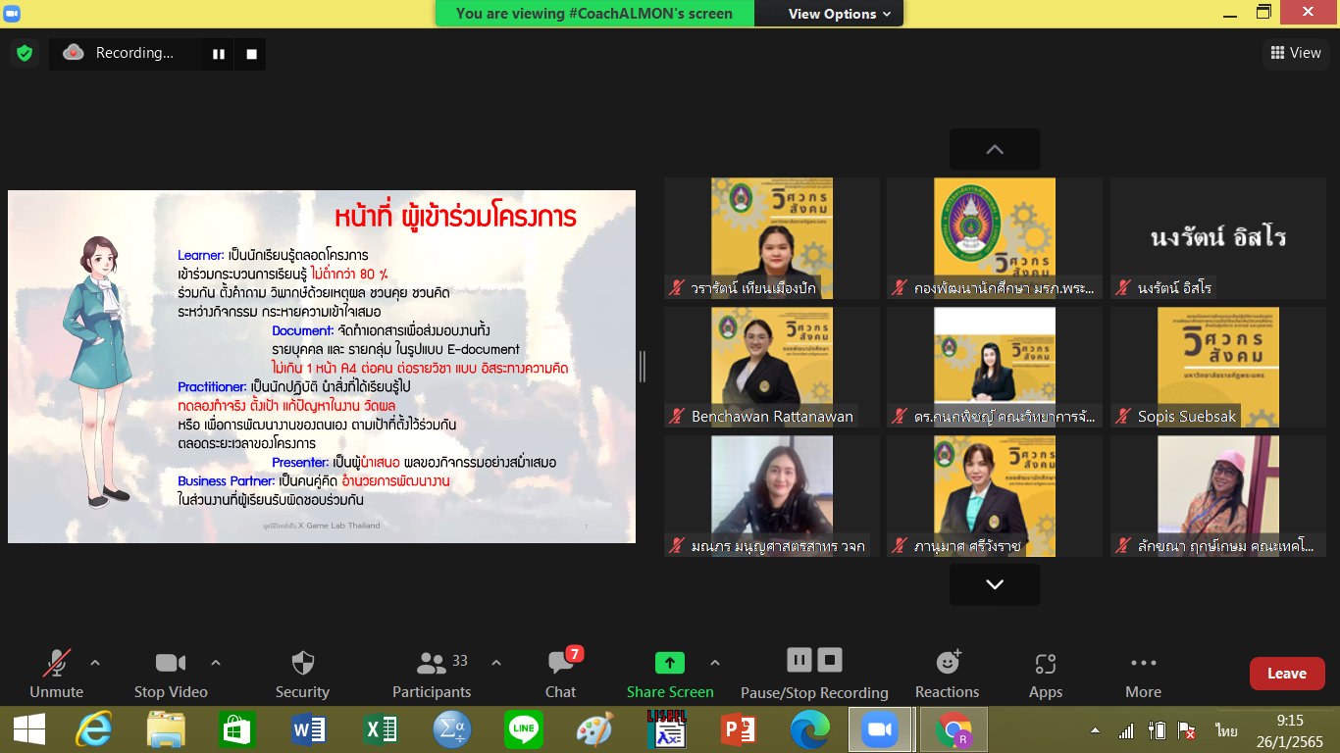Change the gallery View layout
1340x753 pixels.
(1295, 53)
